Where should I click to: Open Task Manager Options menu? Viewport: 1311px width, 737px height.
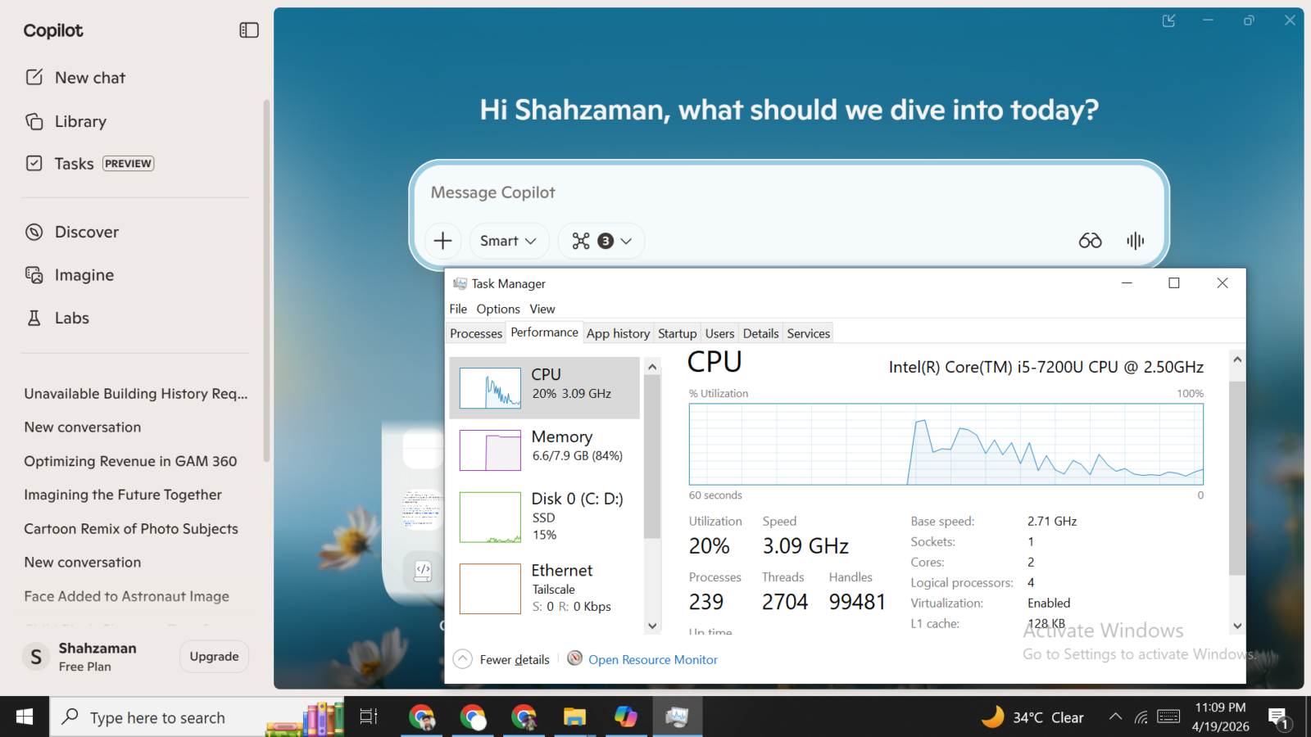(x=498, y=309)
